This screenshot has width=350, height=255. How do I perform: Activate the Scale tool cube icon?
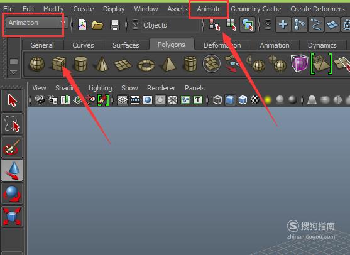pos(12,217)
